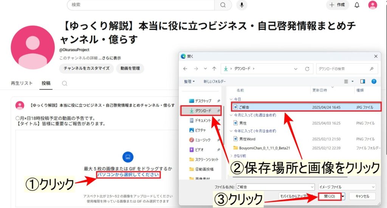The width and height of the screenshot is (387, 208).
Task: Click the small post author avatar
Action: pos(20,106)
